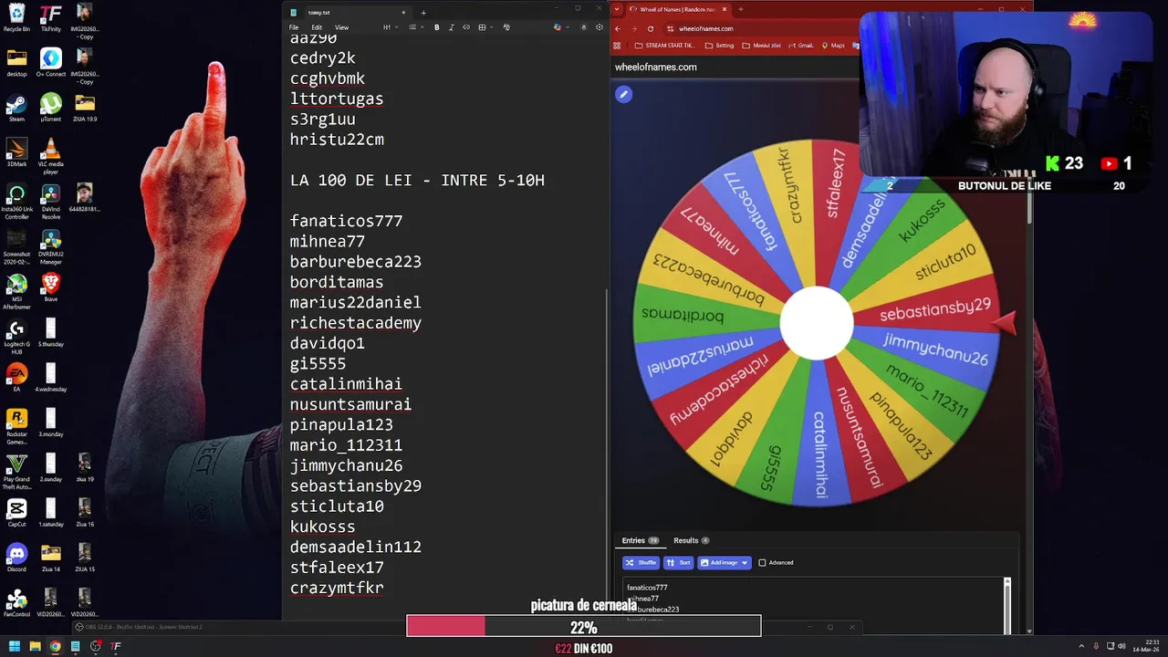Open the uTorrent desktop icon
Image resolution: width=1168 pixels, height=657 pixels.
tap(50, 108)
